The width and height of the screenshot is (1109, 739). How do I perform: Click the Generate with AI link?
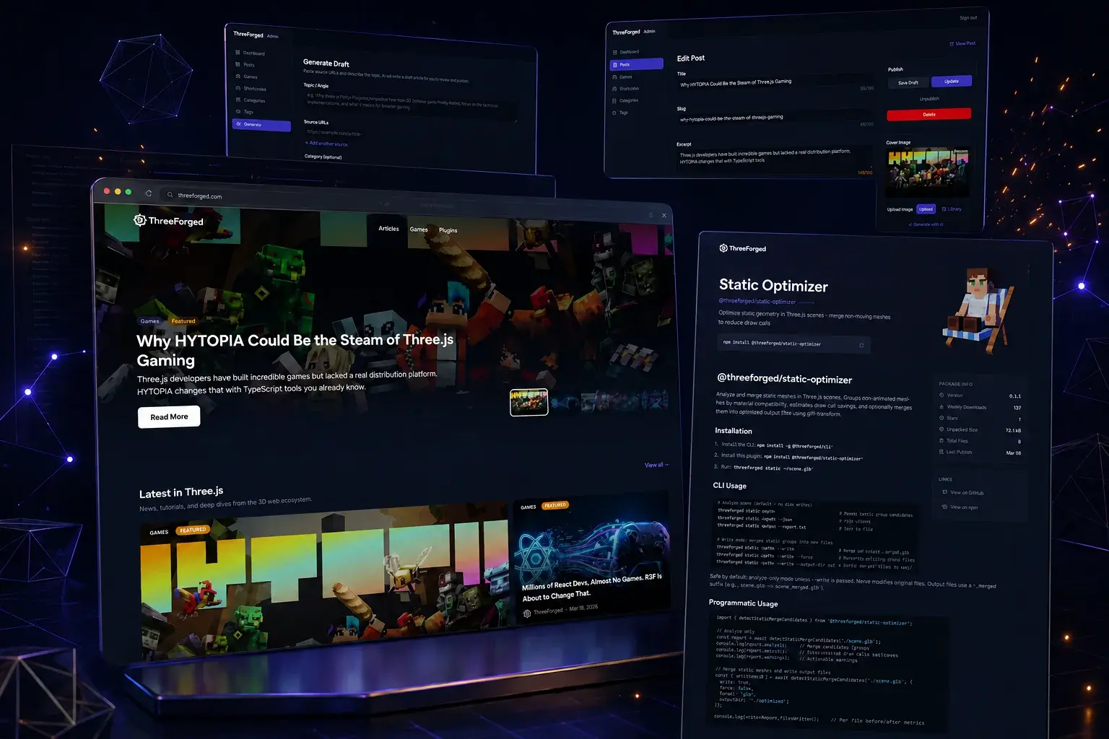click(926, 224)
